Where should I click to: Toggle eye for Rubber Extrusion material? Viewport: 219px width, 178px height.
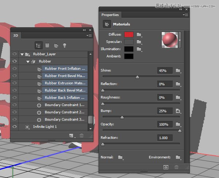(15, 83)
